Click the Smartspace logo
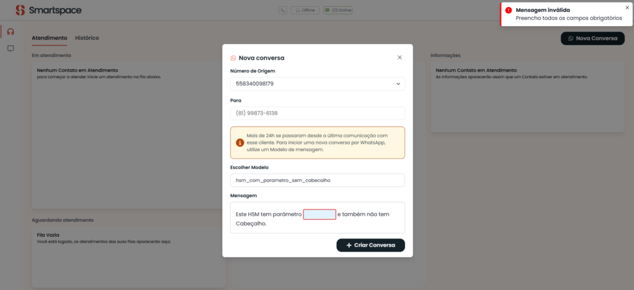 [48, 11]
